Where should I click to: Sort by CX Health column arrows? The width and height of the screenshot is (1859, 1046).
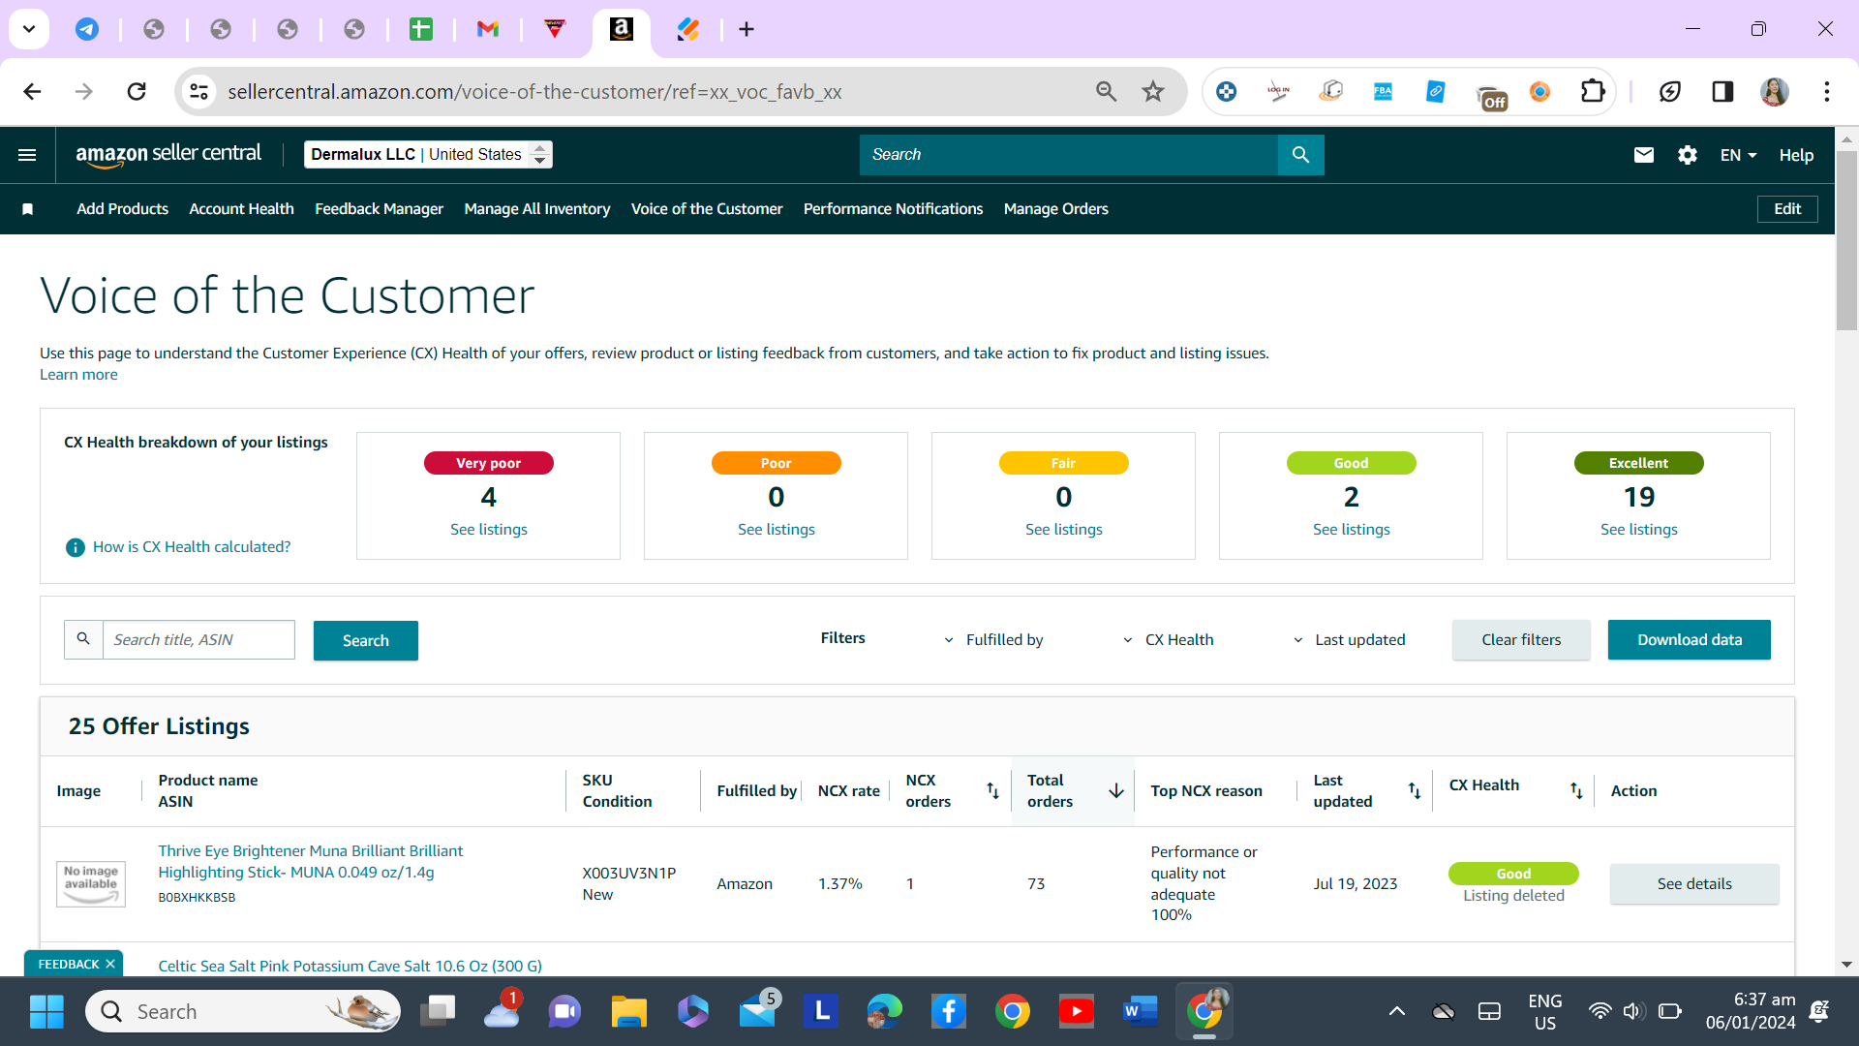click(x=1576, y=791)
